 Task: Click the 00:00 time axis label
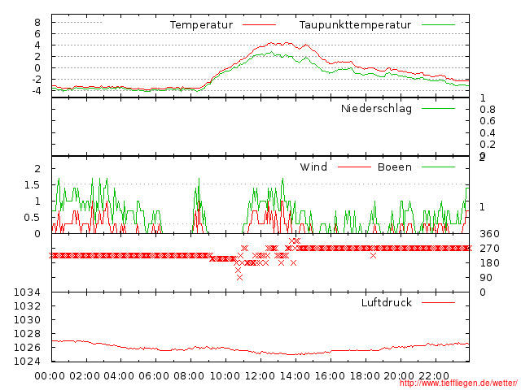pyautogui.click(x=50, y=376)
